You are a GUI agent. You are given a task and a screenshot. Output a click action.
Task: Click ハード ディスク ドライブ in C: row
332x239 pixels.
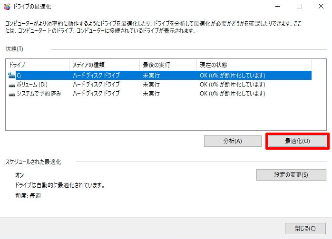97,75
